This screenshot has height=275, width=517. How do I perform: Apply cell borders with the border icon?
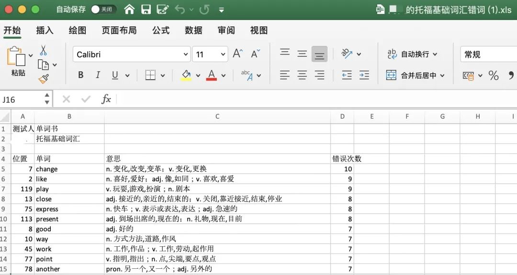[150, 75]
